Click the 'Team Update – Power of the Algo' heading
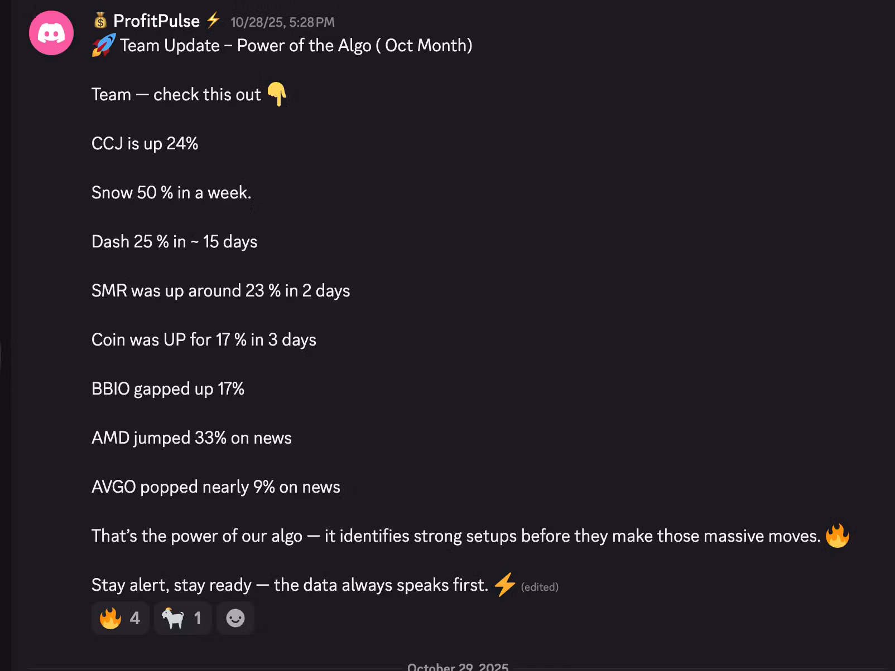 pyautogui.click(x=296, y=45)
